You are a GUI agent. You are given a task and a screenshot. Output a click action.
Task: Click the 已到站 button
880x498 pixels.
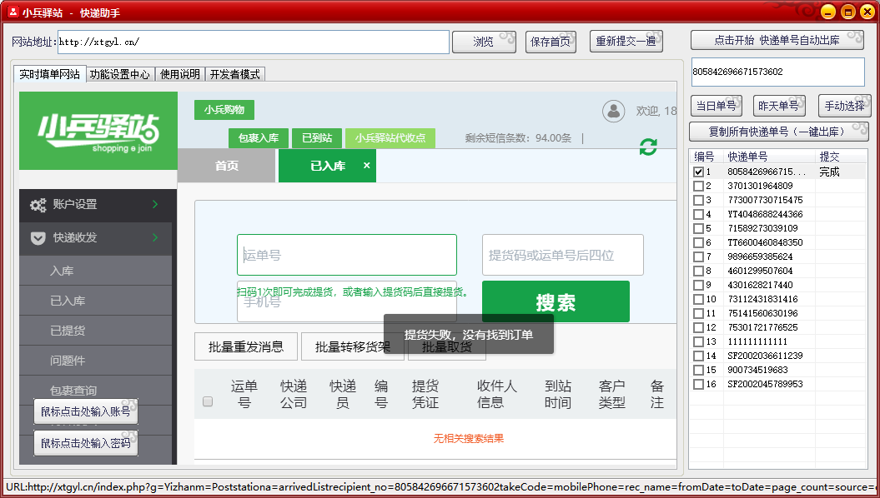(x=317, y=137)
